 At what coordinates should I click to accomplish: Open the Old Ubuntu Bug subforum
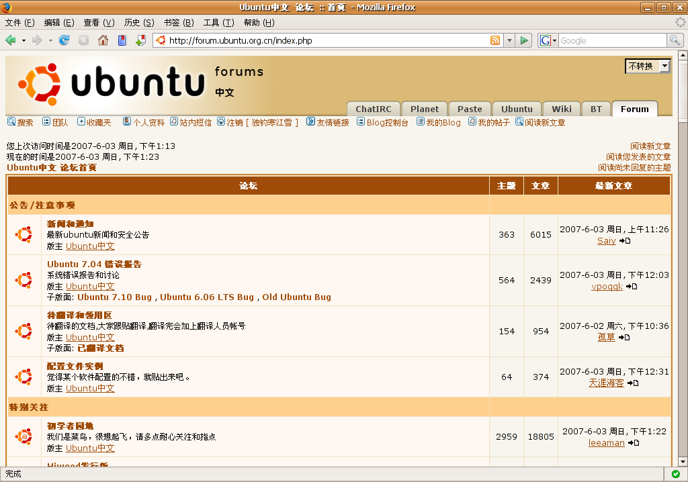pyautogui.click(x=296, y=297)
